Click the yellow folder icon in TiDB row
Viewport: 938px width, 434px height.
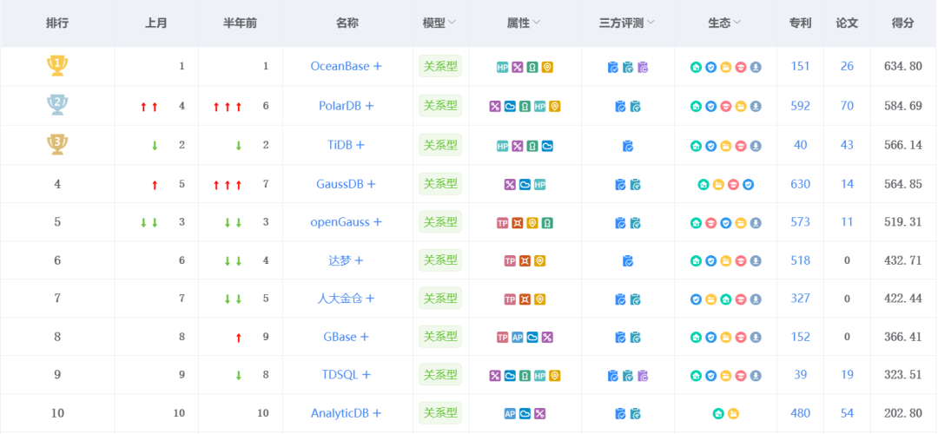pos(725,146)
